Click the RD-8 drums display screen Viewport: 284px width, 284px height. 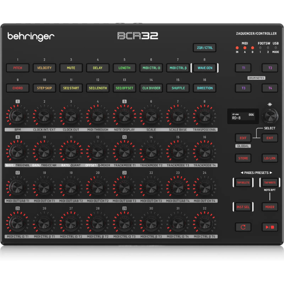click(x=243, y=116)
